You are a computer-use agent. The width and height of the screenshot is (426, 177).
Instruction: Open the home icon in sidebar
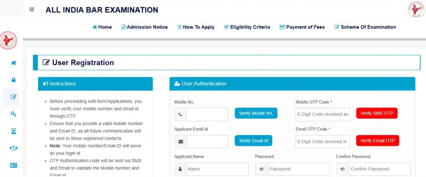pyautogui.click(x=13, y=63)
